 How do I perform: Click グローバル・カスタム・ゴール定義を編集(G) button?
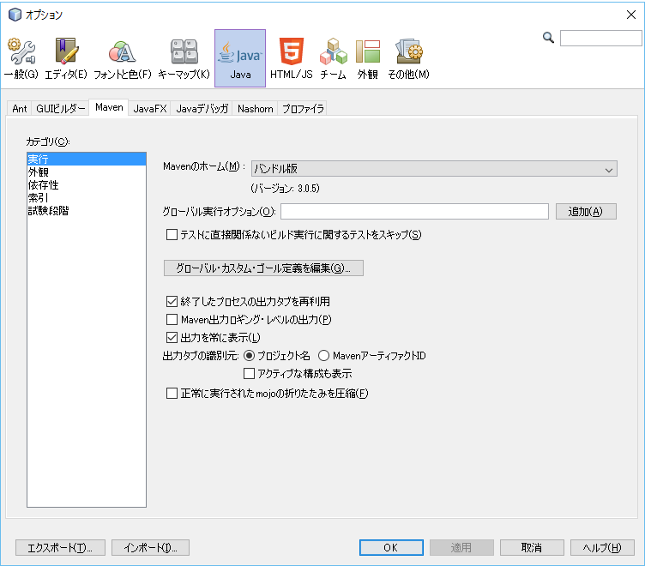[263, 268]
